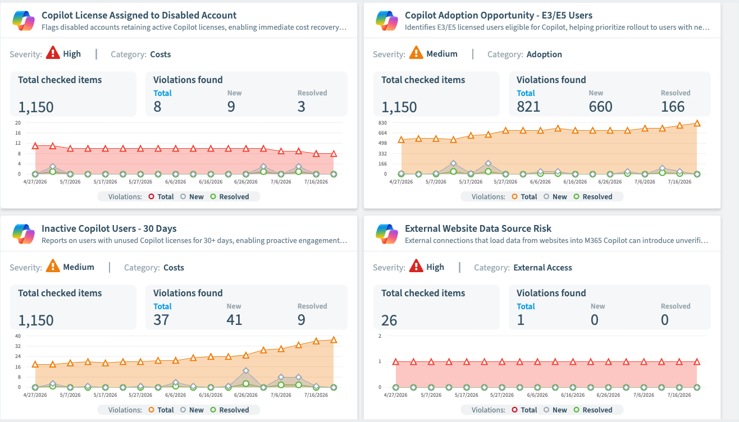
Task: Click the Copilot icon beside Copilot Adoption Opportunity
Action: (x=386, y=20)
